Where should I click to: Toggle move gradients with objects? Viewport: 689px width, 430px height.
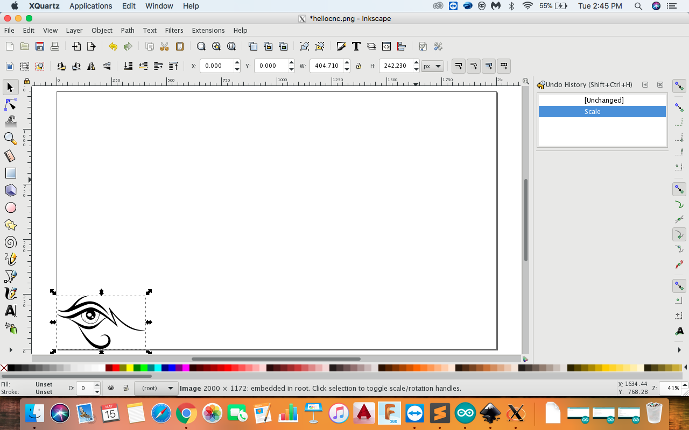[488, 66]
